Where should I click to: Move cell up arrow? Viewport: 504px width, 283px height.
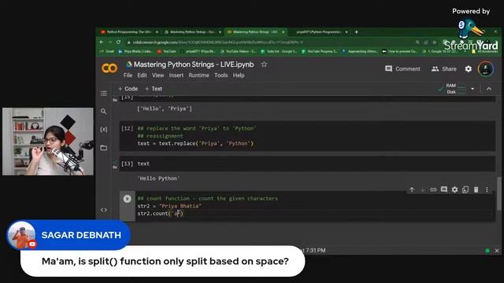pyautogui.click(x=412, y=189)
